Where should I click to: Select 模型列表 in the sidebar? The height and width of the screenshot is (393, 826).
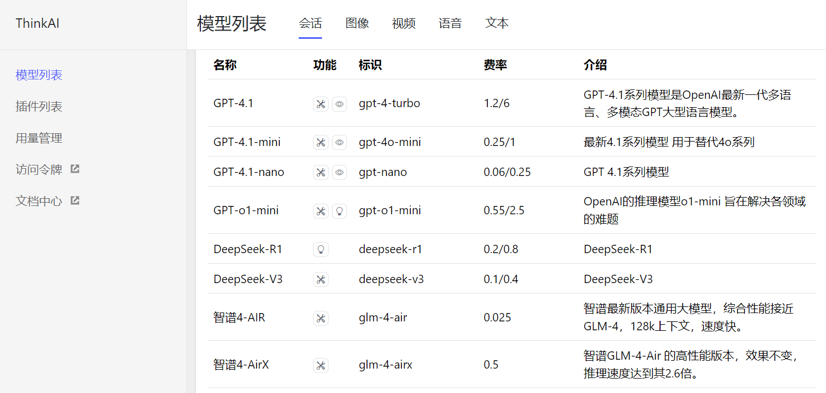(39, 75)
